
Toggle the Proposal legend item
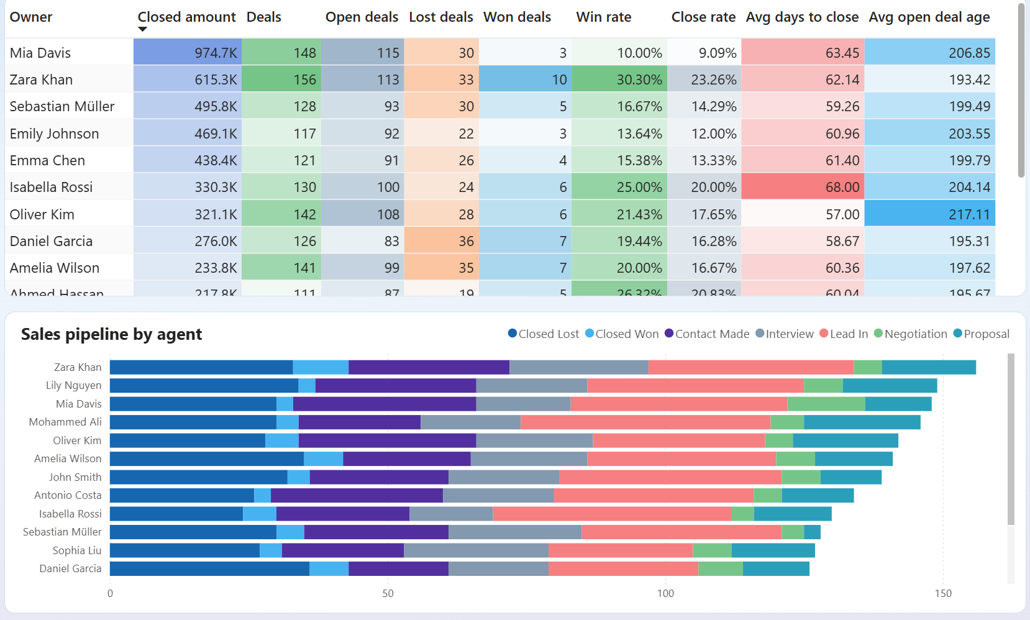(957, 334)
